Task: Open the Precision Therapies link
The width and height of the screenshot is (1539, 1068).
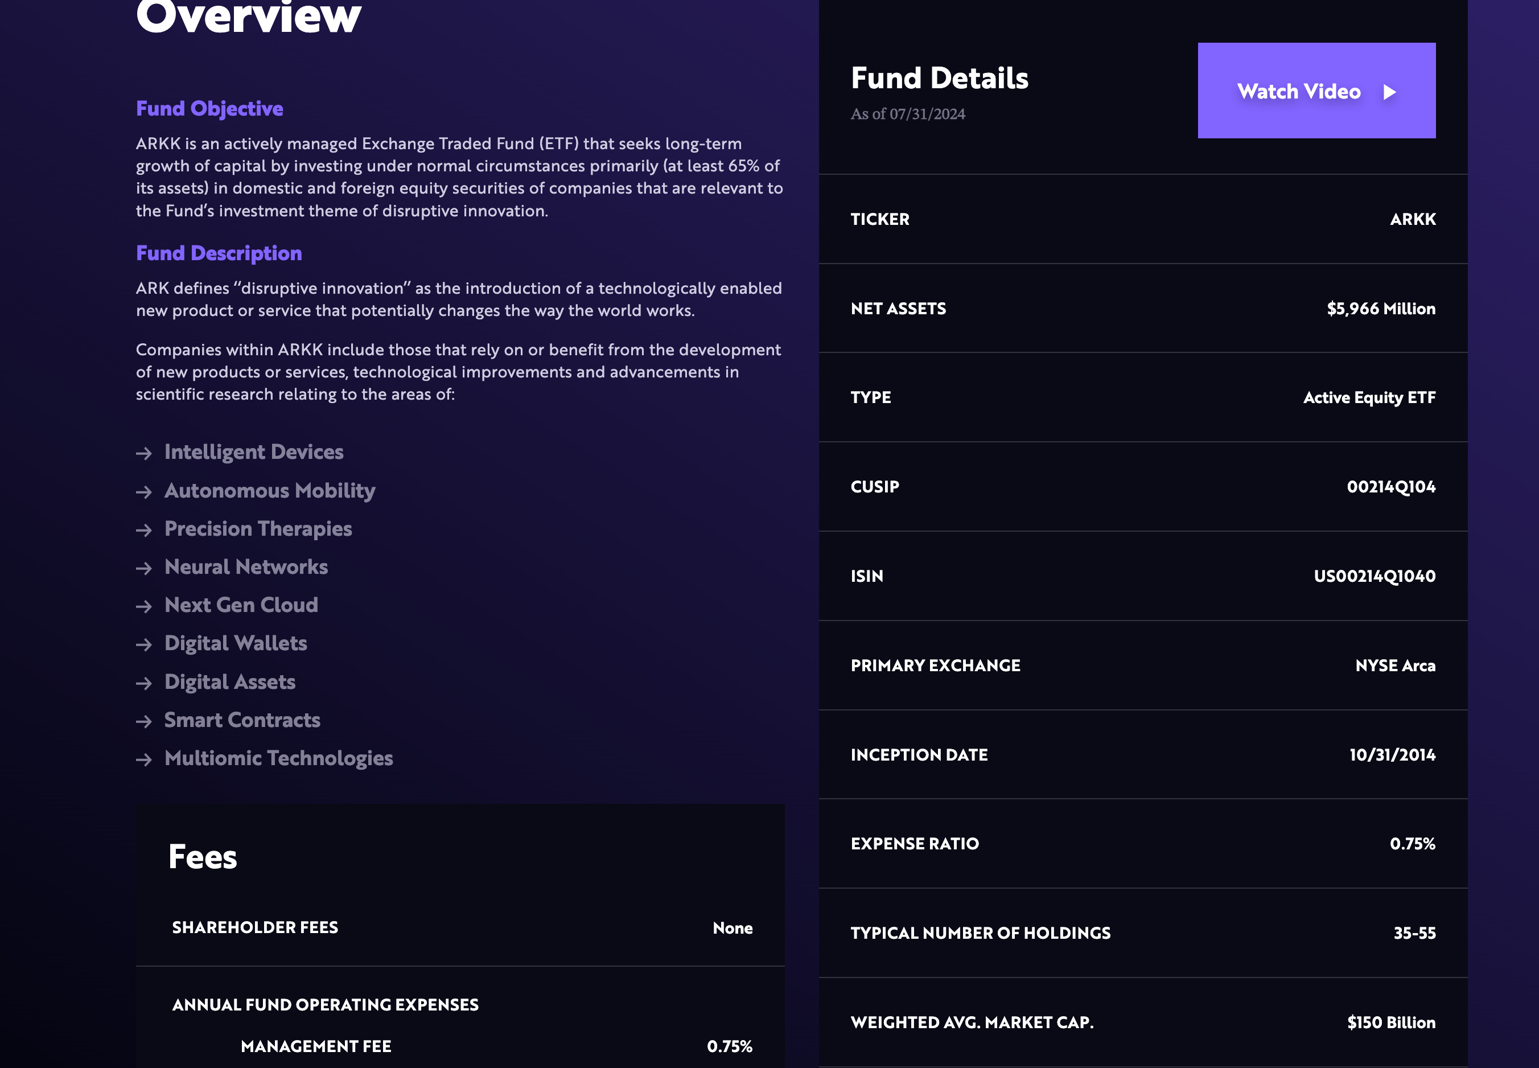Action: coord(258,529)
